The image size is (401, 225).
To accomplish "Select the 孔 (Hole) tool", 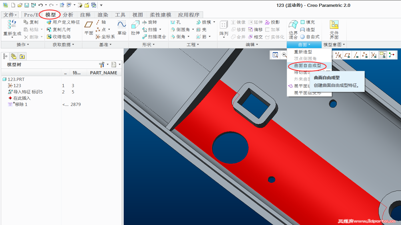I will pos(175,22).
